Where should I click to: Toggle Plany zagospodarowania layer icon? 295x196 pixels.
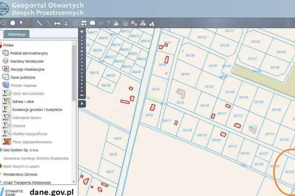pyautogui.click(x=6, y=142)
